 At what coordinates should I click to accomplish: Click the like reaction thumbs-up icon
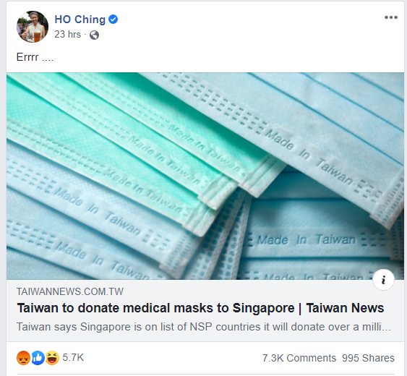(38, 358)
